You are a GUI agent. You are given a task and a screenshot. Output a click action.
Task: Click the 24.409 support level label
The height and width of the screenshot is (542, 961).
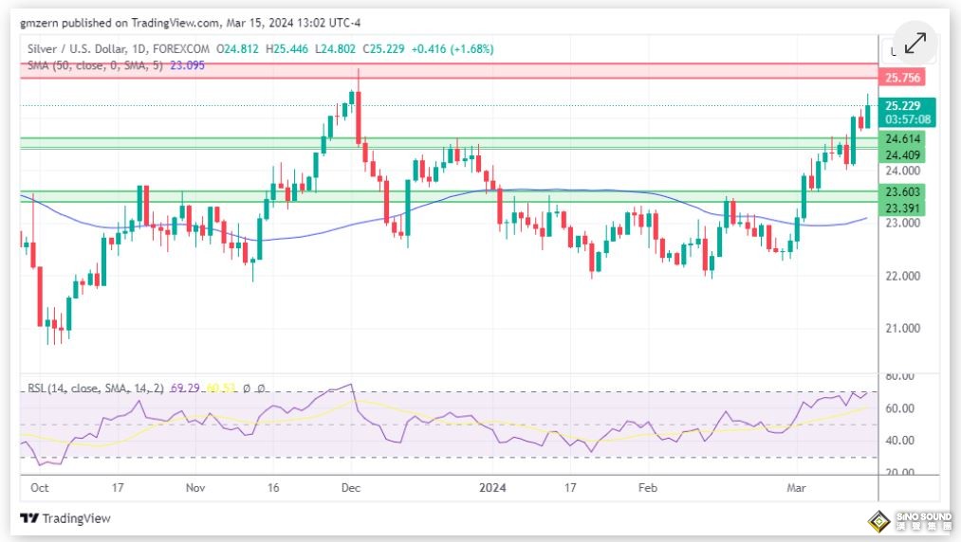tap(902, 154)
